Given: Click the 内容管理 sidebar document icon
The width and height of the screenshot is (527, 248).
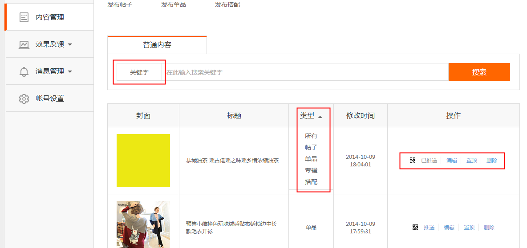Looking at the screenshot, I should point(24,17).
